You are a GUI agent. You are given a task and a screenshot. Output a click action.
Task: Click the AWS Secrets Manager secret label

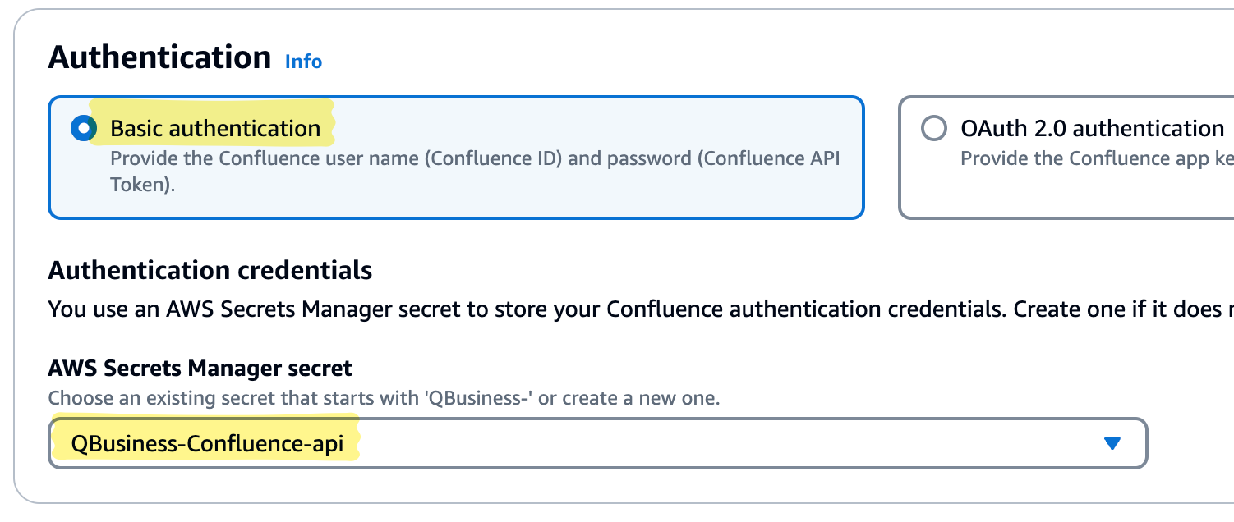point(200,368)
